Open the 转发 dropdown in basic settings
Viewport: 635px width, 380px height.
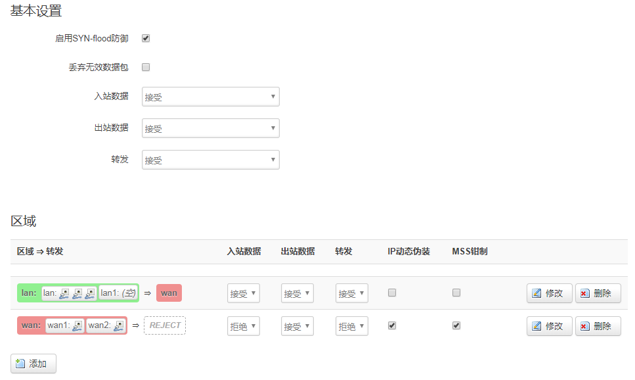pos(211,160)
